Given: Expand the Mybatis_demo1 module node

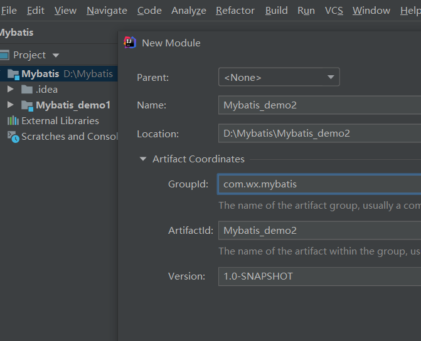Looking at the screenshot, I should point(10,105).
